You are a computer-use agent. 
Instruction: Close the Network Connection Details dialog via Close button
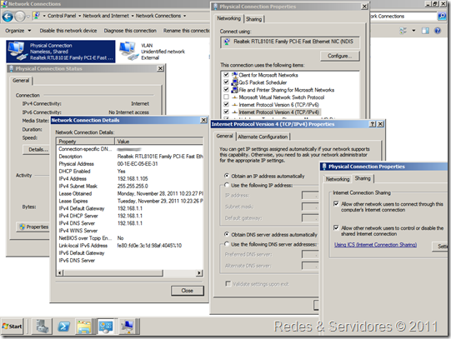188,291
